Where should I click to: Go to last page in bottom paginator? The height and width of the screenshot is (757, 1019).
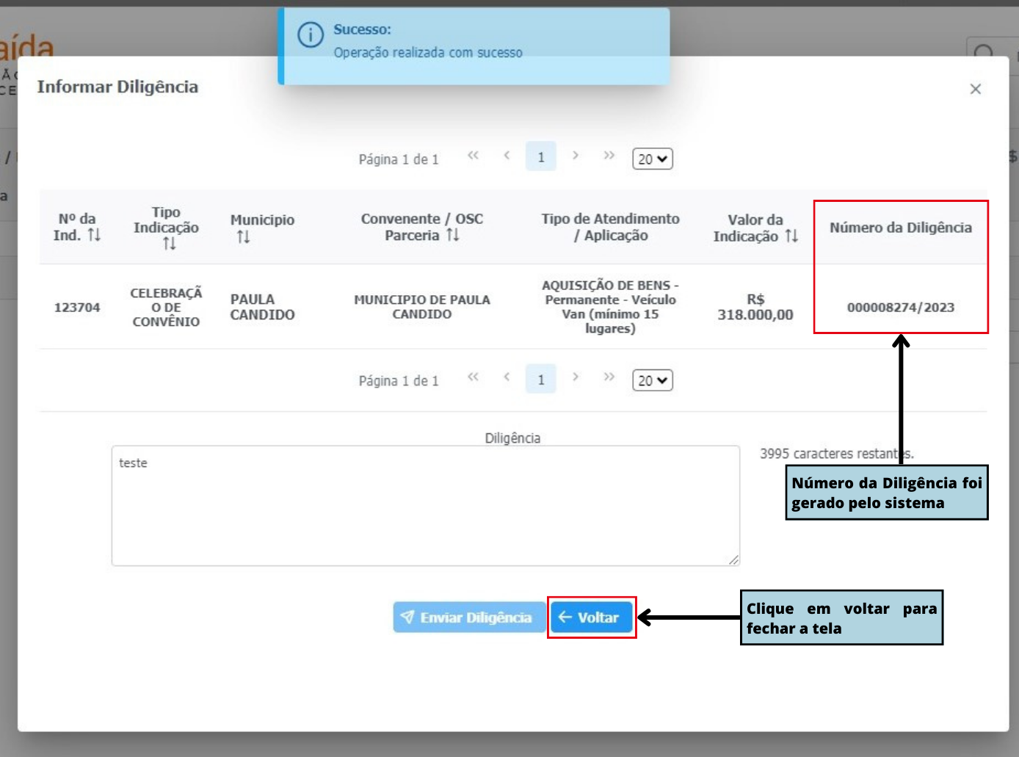pyautogui.click(x=609, y=378)
